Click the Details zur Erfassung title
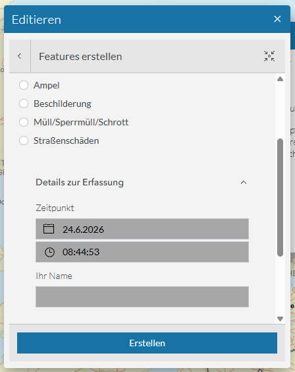The image size is (295, 372). pyautogui.click(x=80, y=182)
